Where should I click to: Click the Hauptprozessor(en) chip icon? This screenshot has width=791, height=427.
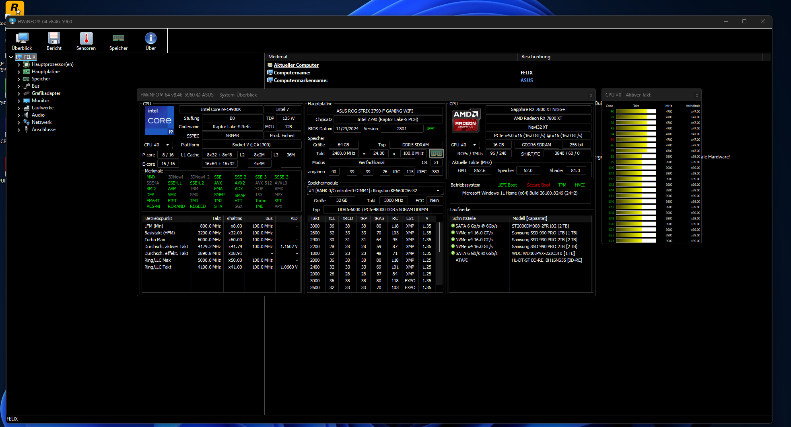click(27, 64)
